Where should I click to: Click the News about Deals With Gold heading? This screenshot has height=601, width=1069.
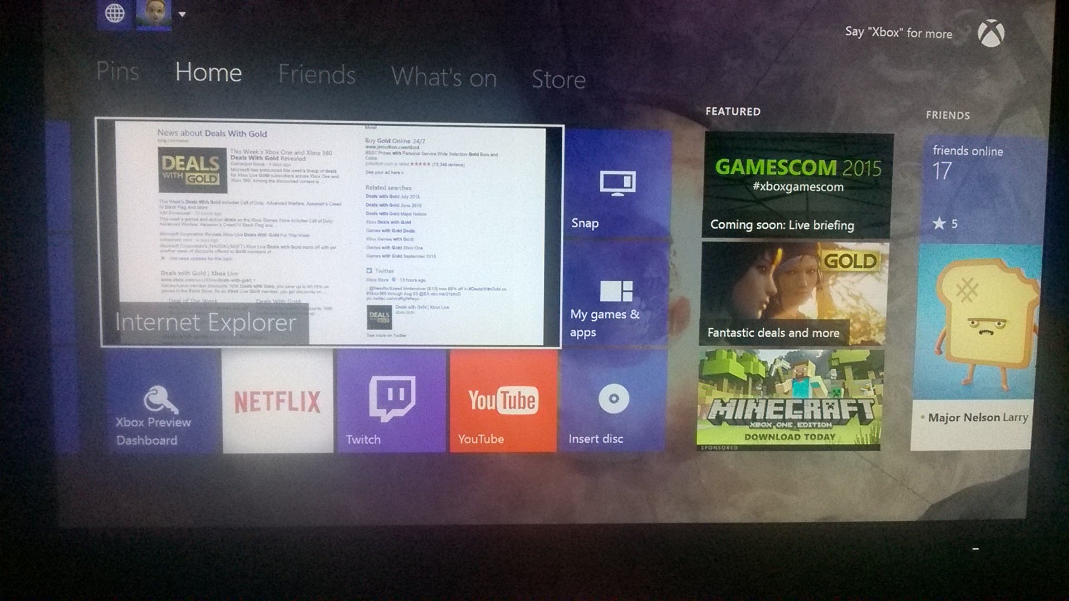(212, 134)
